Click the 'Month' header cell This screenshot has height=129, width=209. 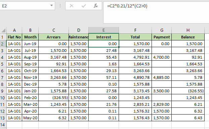point(30,37)
